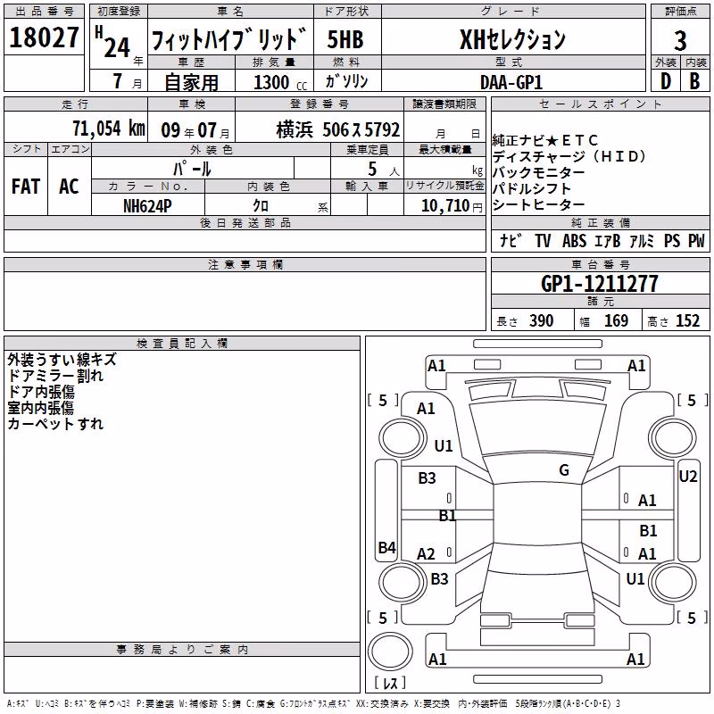714x714 pixels.
Task: Select inspector note ドアミラー割れ
Action: (x=55, y=376)
